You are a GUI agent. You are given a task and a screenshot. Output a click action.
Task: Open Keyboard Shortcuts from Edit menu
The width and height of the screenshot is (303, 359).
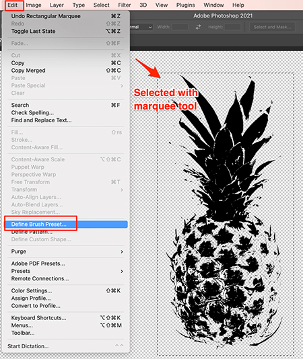coord(66,318)
